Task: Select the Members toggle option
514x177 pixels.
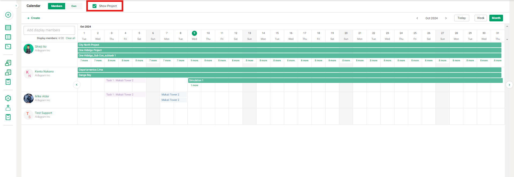Action: click(x=57, y=6)
